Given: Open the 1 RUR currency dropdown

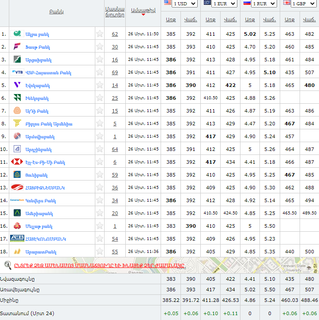Looking at the screenshot, I should pos(264,4).
